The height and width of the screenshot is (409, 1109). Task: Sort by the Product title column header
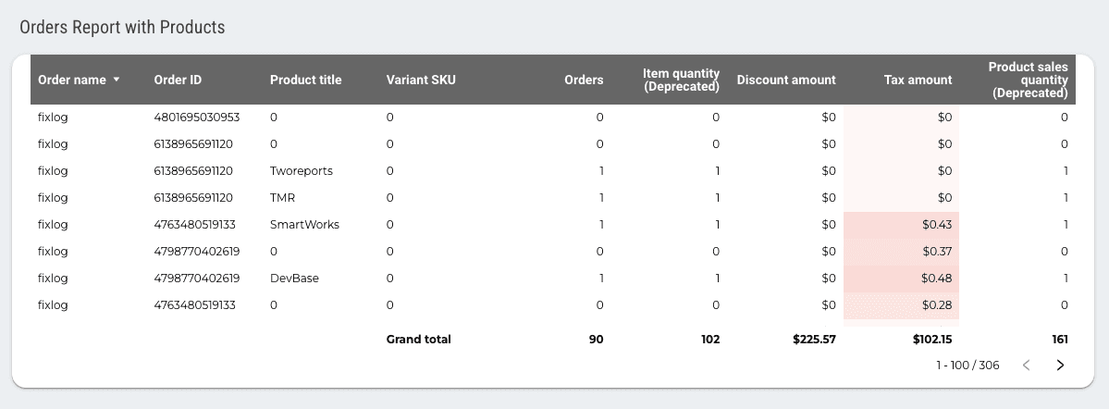[305, 80]
